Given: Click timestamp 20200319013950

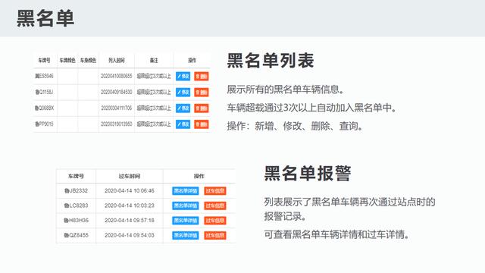Looking at the screenshot, I should point(116,124).
